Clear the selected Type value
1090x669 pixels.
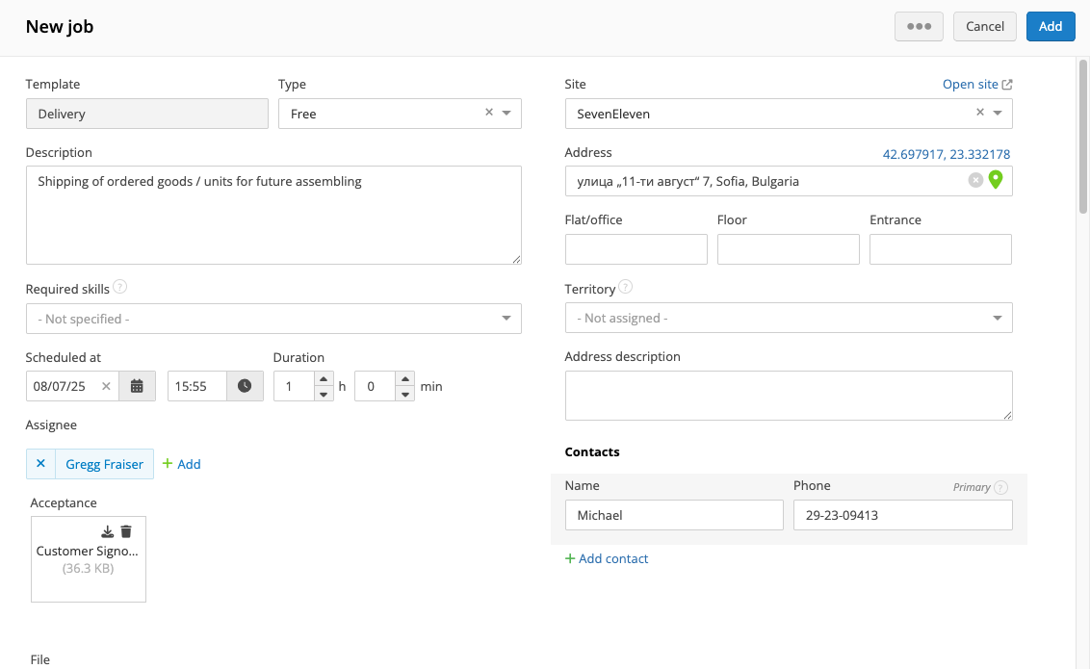[x=488, y=113]
